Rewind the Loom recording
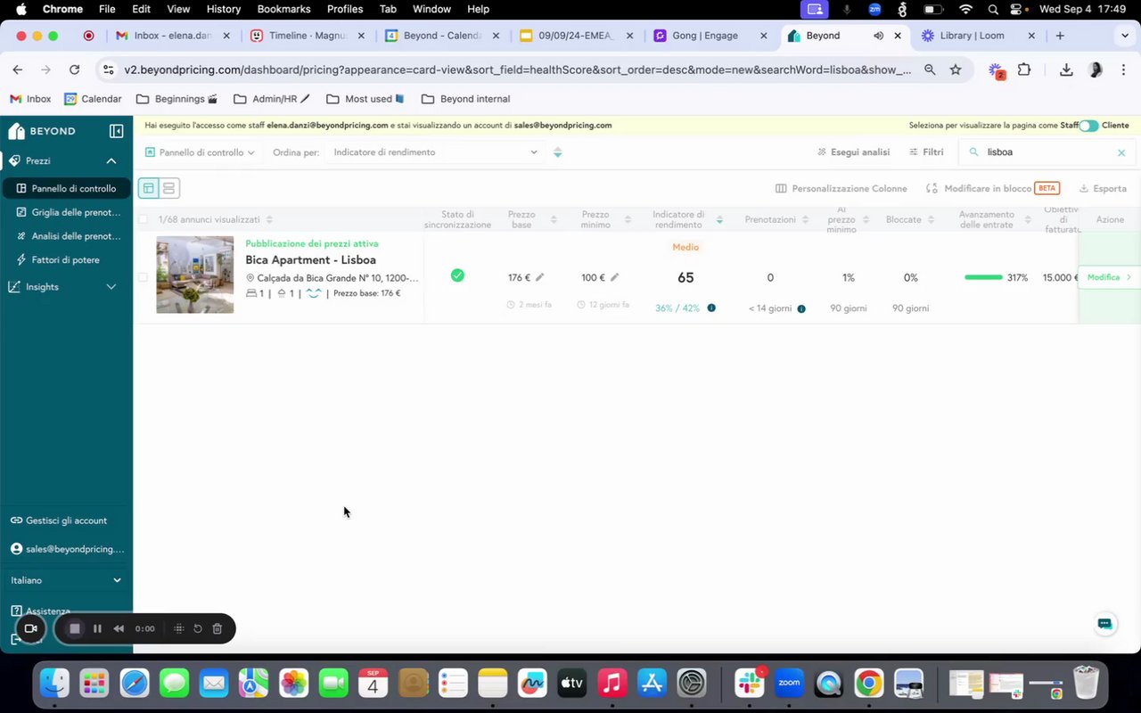The height and width of the screenshot is (713, 1141). click(119, 628)
